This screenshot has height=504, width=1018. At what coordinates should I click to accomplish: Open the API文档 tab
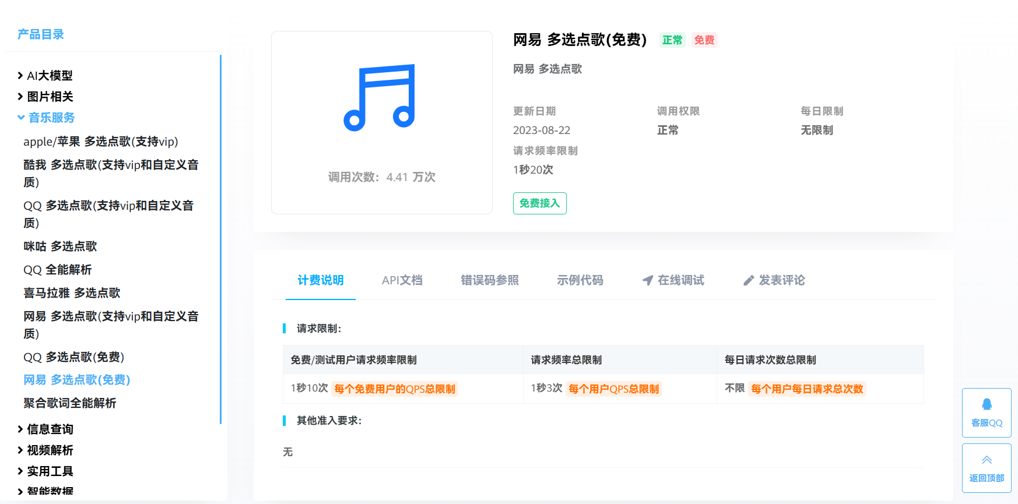[x=402, y=280]
